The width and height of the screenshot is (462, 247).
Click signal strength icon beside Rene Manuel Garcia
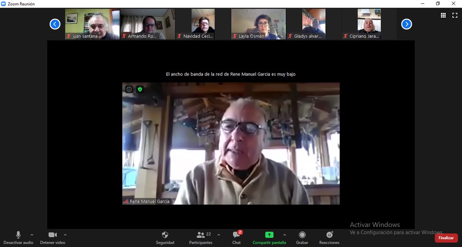tap(126, 201)
